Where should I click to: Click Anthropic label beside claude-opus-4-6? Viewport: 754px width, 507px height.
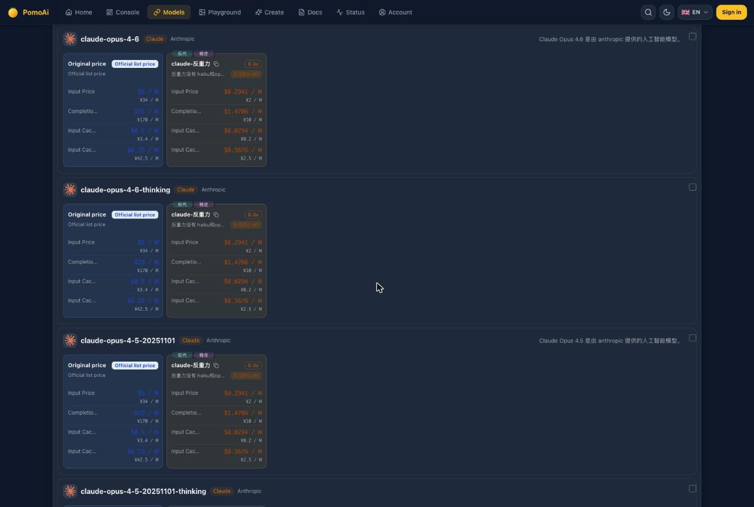(x=182, y=39)
